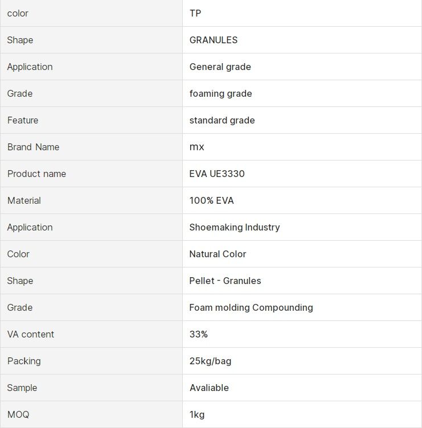Select the 100% EVA material value
This screenshot has width=422, height=428.
[211, 200]
